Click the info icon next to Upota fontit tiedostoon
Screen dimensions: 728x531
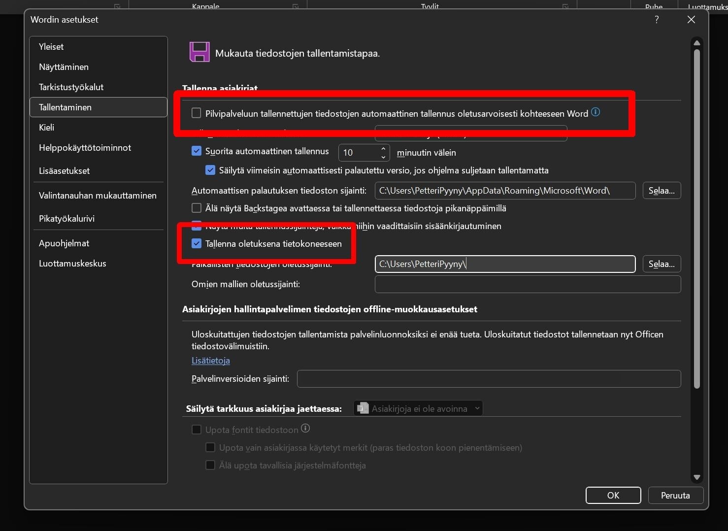pyautogui.click(x=305, y=429)
